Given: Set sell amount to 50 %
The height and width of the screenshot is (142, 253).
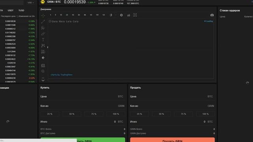Looking at the screenshot, I should (161, 114).
